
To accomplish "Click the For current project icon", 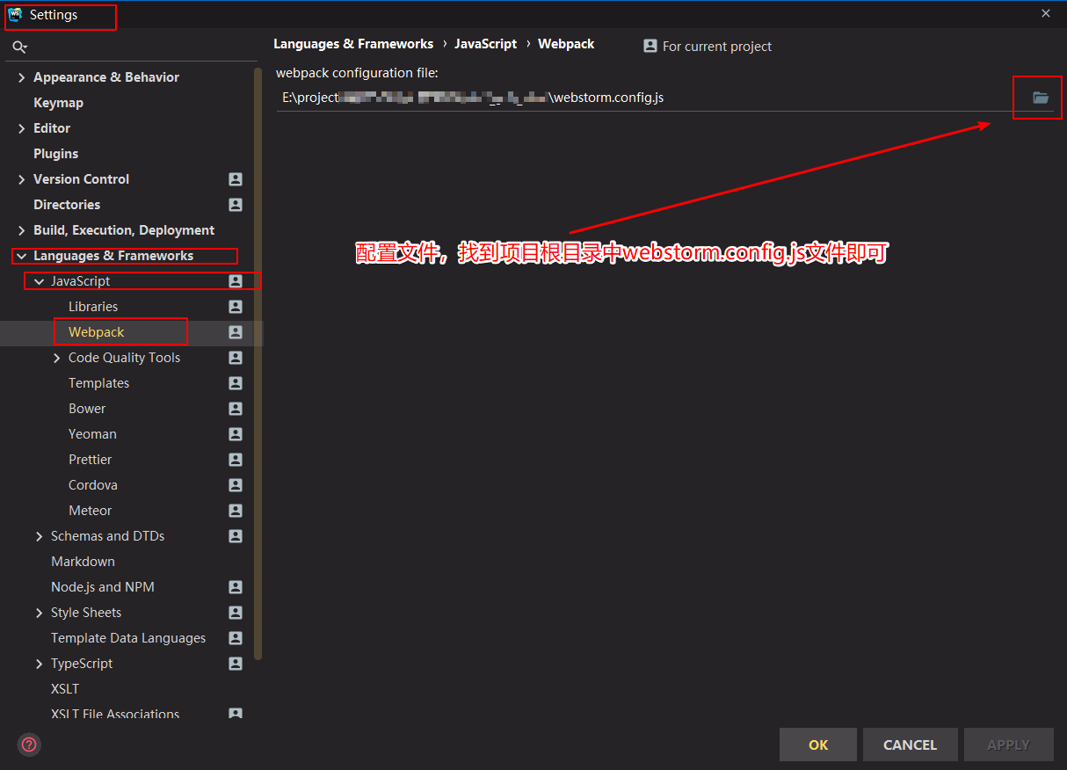I will (x=648, y=46).
